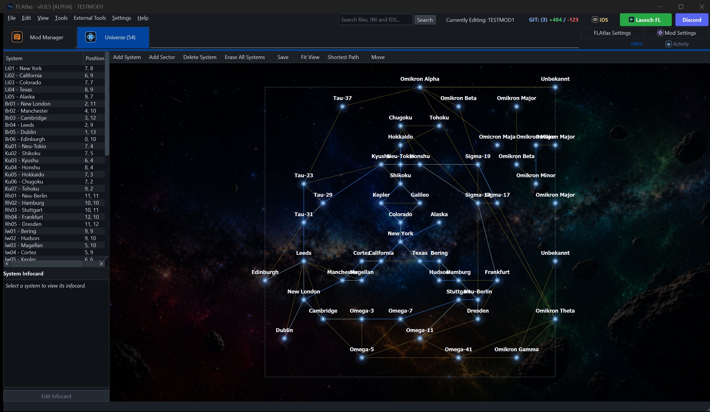Click the IDS icon in header
This screenshot has width=710, height=412.
pyautogui.click(x=595, y=20)
